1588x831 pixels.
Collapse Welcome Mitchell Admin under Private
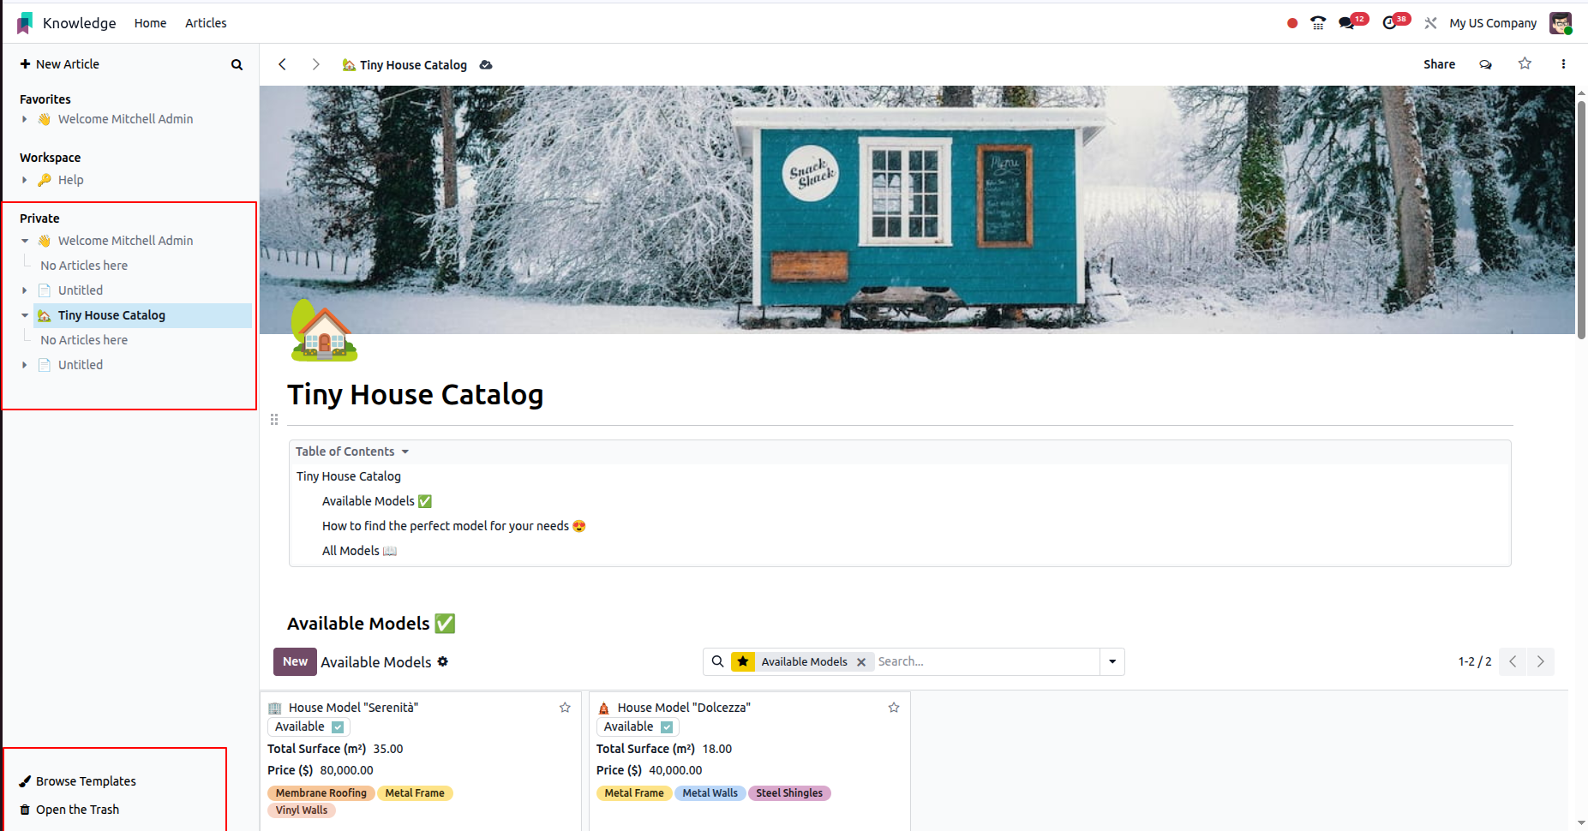pos(24,241)
